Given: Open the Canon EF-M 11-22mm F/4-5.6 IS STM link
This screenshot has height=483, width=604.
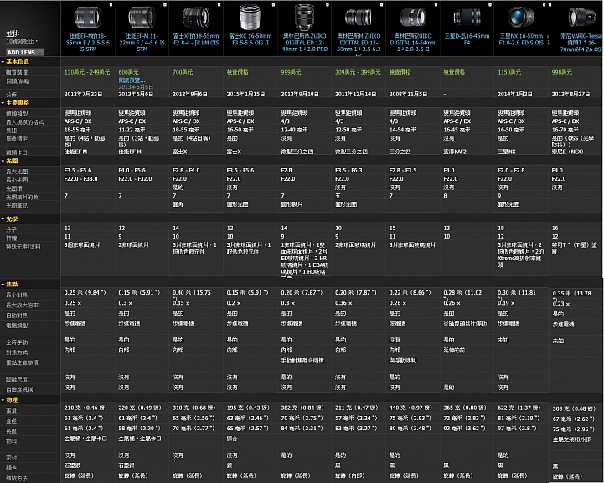Looking at the screenshot, I should pyautogui.click(x=142, y=43).
